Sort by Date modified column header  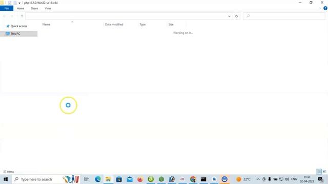(114, 25)
